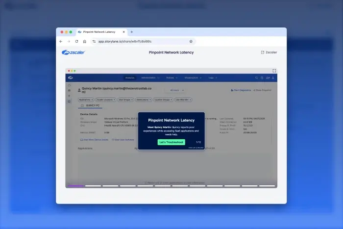Click the browser forward arrow
This screenshot has width=343, height=229.
click(x=69, y=41)
